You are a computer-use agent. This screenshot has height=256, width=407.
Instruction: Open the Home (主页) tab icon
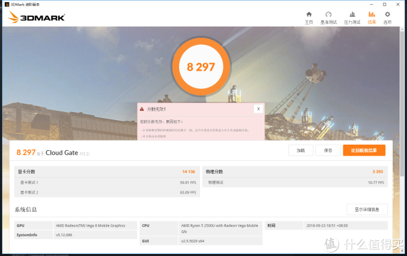tap(309, 14)
